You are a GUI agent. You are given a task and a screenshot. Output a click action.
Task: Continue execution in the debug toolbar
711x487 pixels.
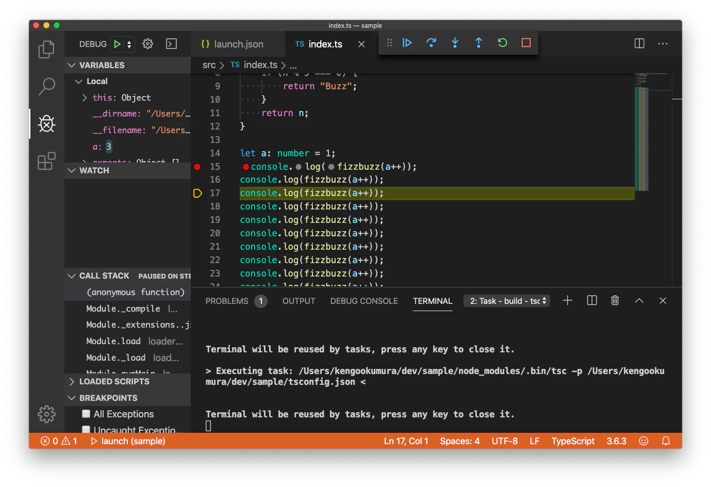pos(407,43)
